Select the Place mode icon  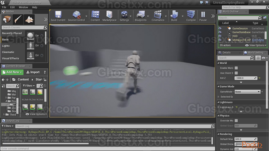point(7,19)
